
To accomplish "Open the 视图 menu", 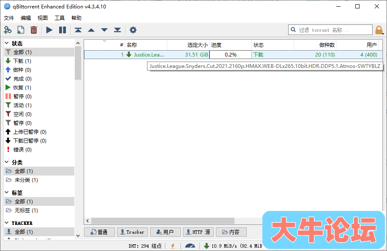I will tap(42, 18).
